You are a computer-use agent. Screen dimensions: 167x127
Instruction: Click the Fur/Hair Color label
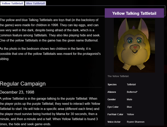115,114
